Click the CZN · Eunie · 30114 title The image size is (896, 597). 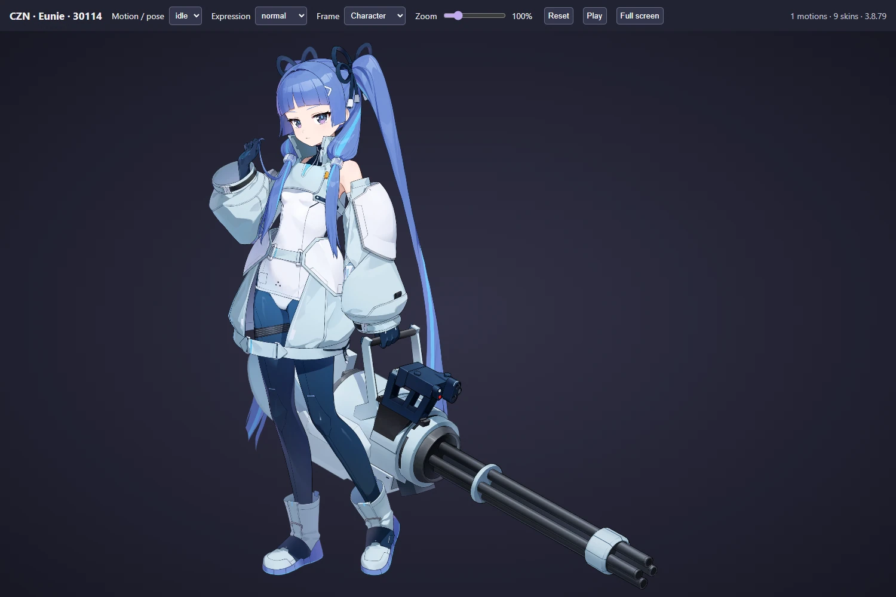(56, 16)
